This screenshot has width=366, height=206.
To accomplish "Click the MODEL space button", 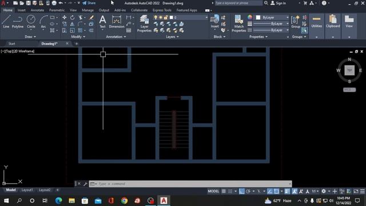I will 213,191.
